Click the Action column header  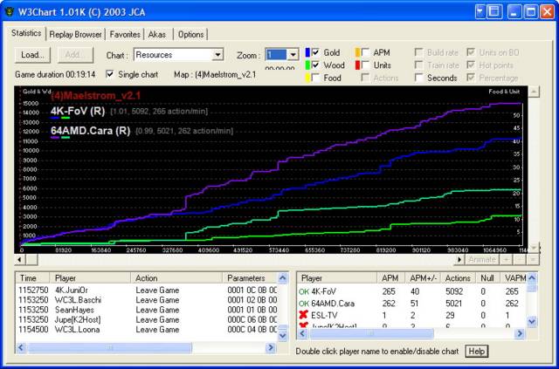tap(176, 278)
